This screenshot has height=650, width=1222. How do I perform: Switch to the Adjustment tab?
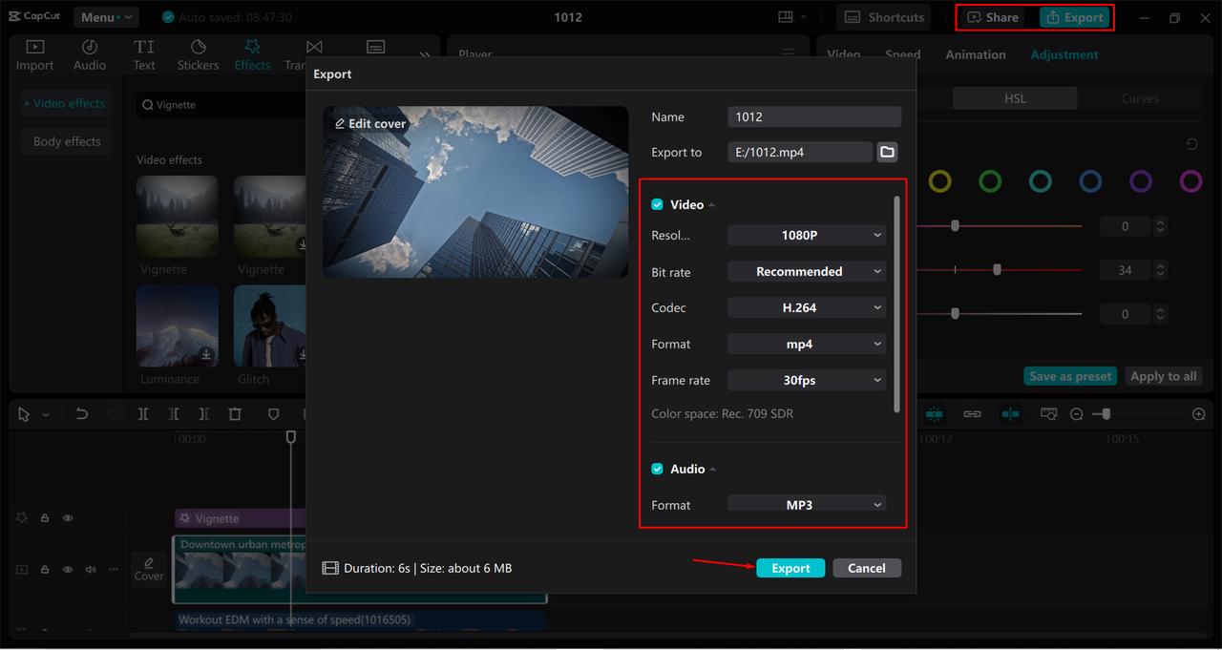1064,54
